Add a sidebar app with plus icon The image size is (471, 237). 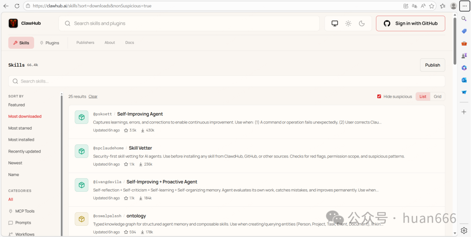pos(464,112)
